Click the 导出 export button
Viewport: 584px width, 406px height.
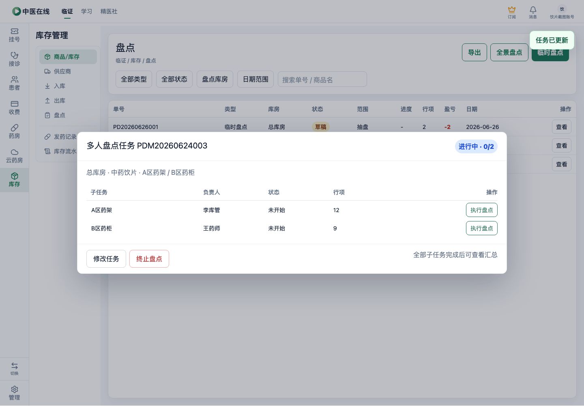click(x=474, y=52)
